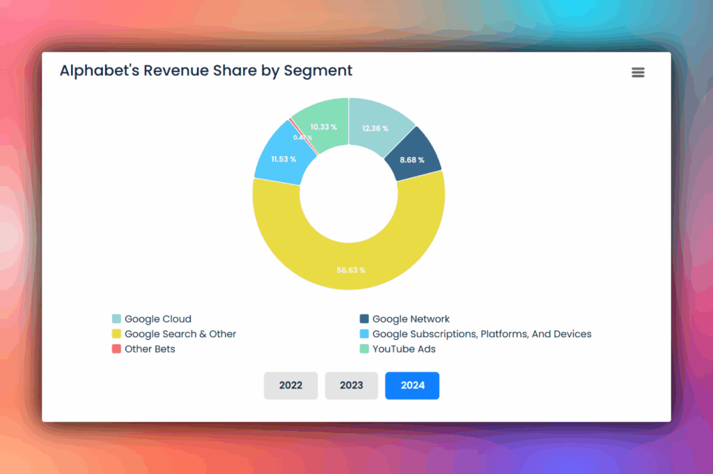
Task: Toggle the Google Network segment visibility
Action: (411, 319)
